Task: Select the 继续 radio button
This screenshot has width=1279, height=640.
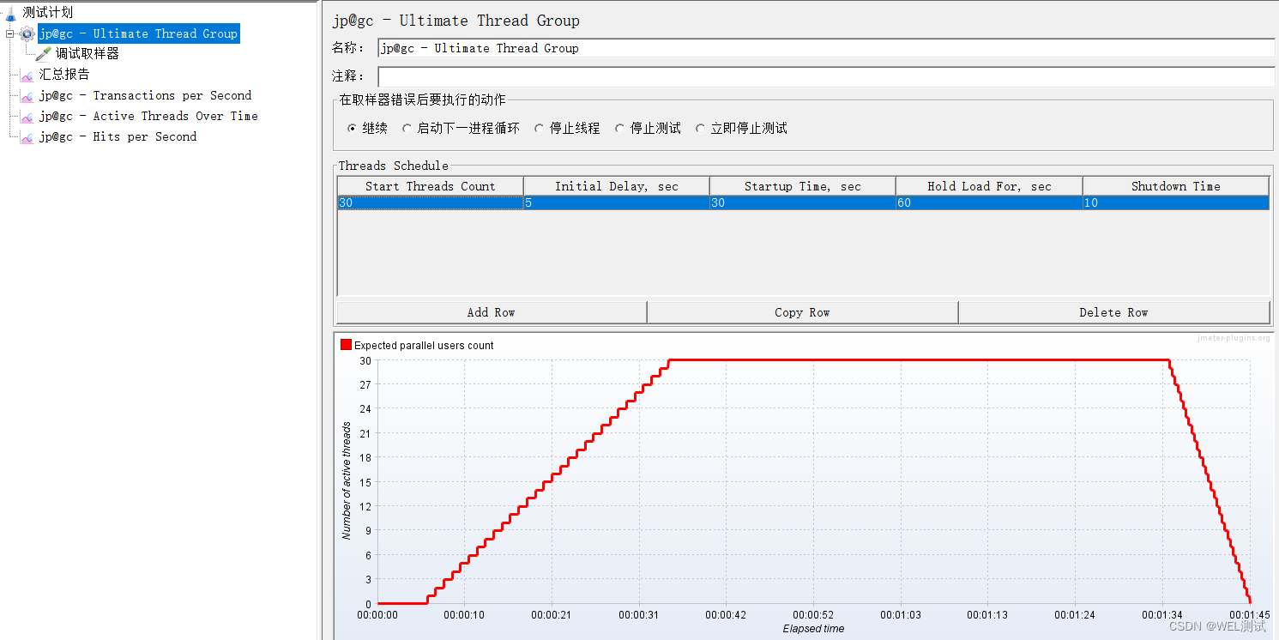Action: tap(352, 127)
